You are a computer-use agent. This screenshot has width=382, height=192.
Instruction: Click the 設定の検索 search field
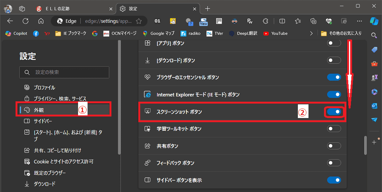click(x=64, y=72)
